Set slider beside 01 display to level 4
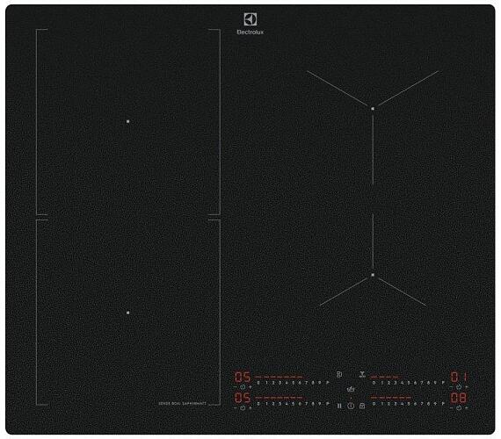 coord(403,383)
